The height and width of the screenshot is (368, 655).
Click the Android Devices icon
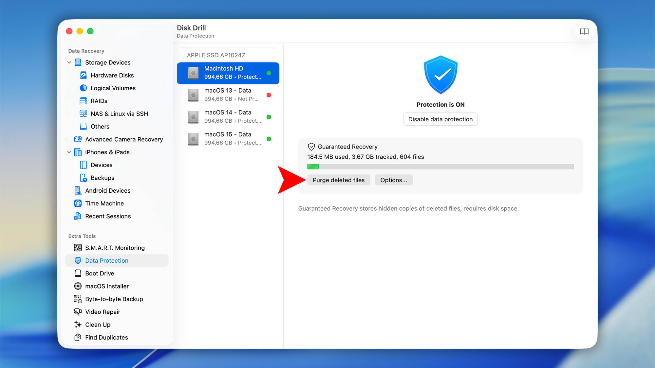pos(78,190)
